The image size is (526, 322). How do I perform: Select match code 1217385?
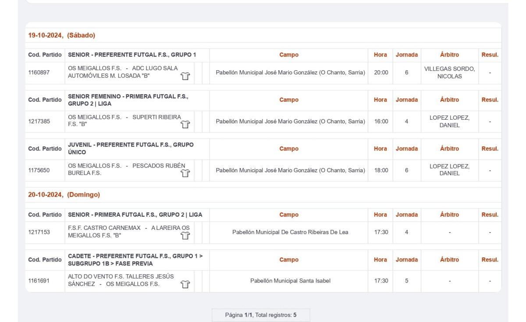[x=39, y=122]
